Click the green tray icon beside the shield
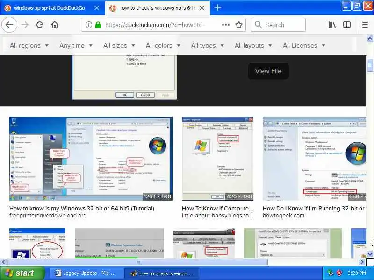 click(x=330, y=273)
